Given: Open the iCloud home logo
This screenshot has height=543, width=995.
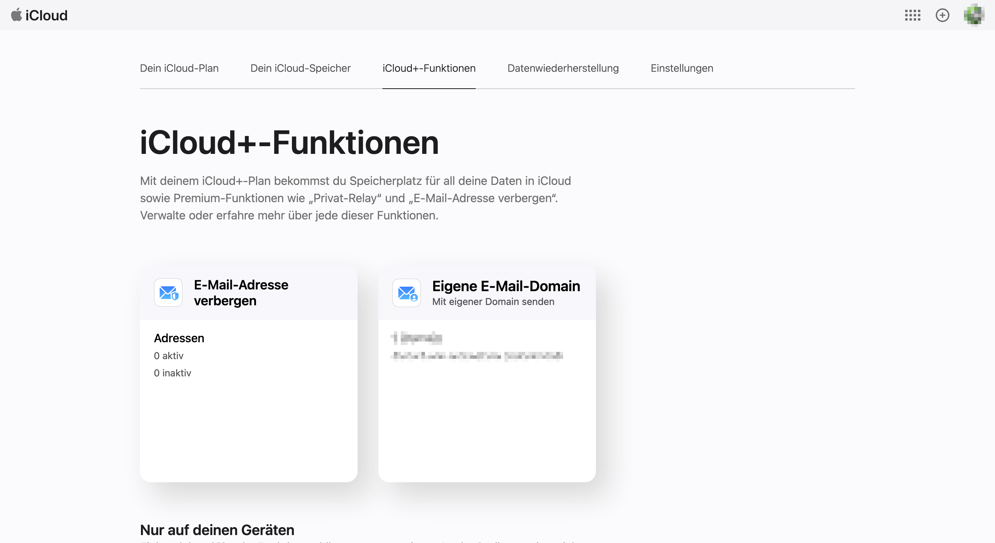Looking at the screenshot, I should point(39,16).
